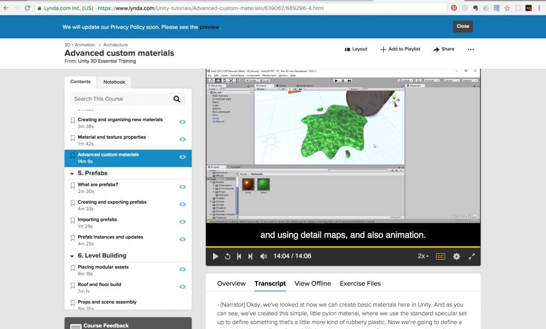Viewport: 546px width, 329px height.
Task: Go back with browser back arrow
Action: click(6, 8)
